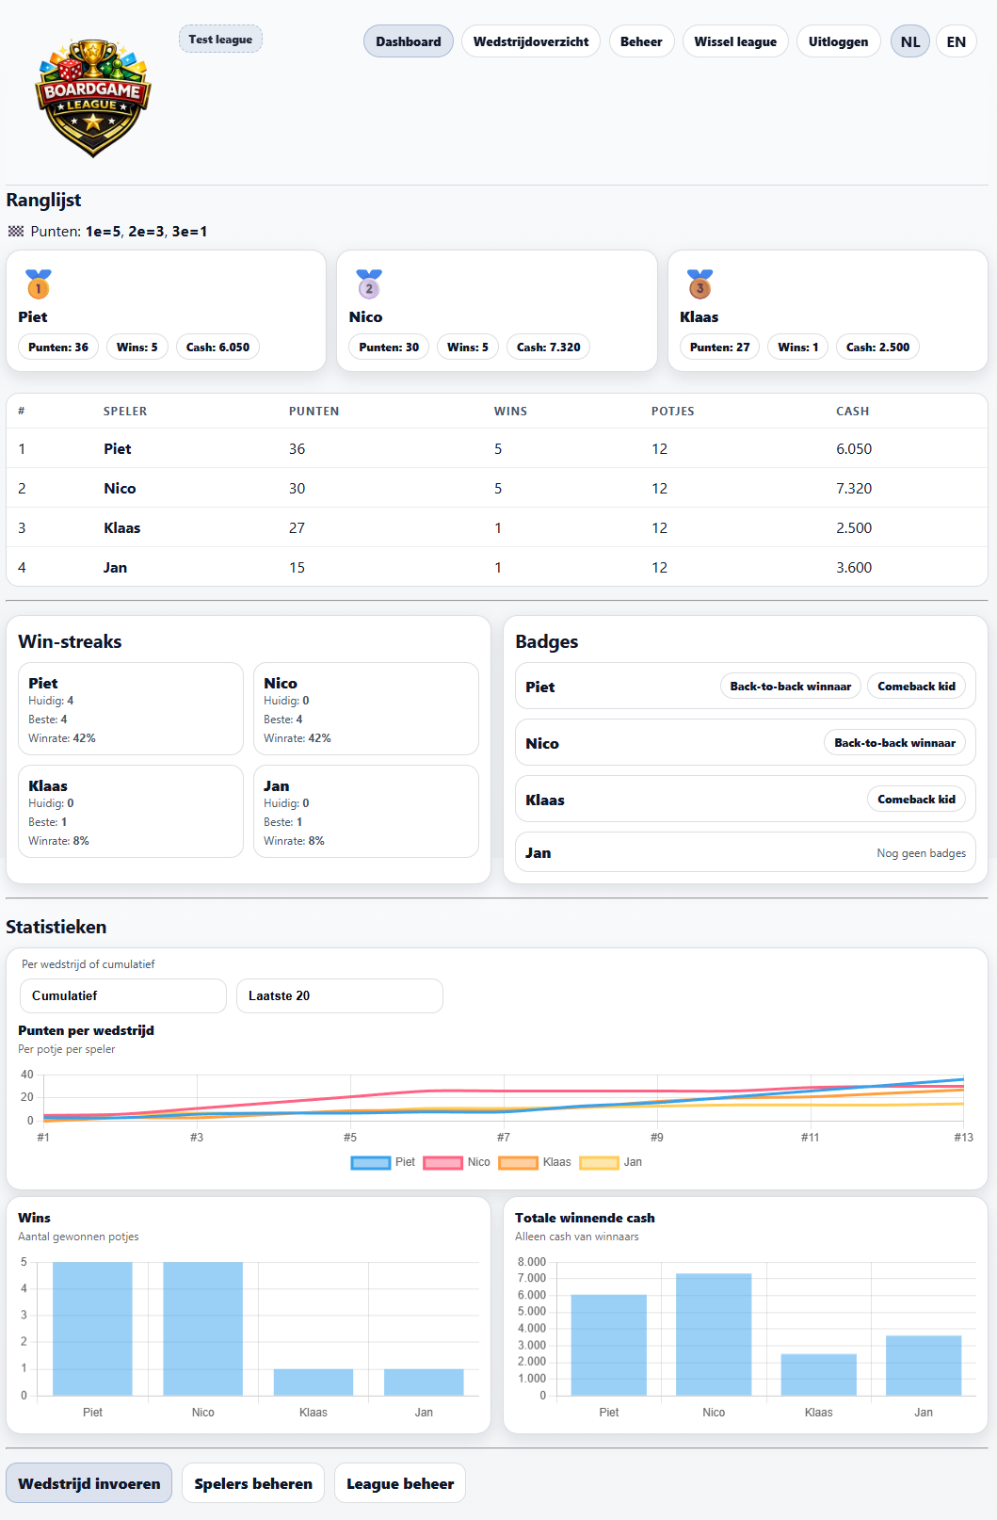The height and width of the screenshot is (1520, 997).
Task: Open the Wedstrijdoverzicht tab
Action: 530,41
